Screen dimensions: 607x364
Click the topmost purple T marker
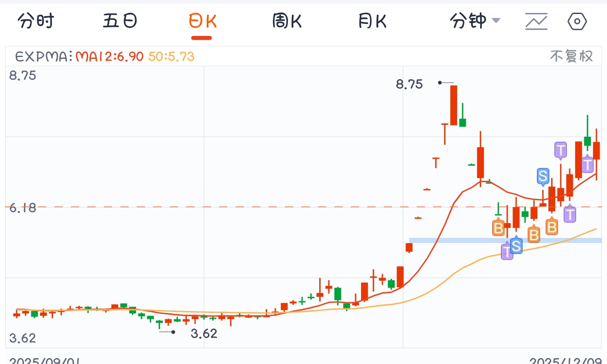coord(560,150)
